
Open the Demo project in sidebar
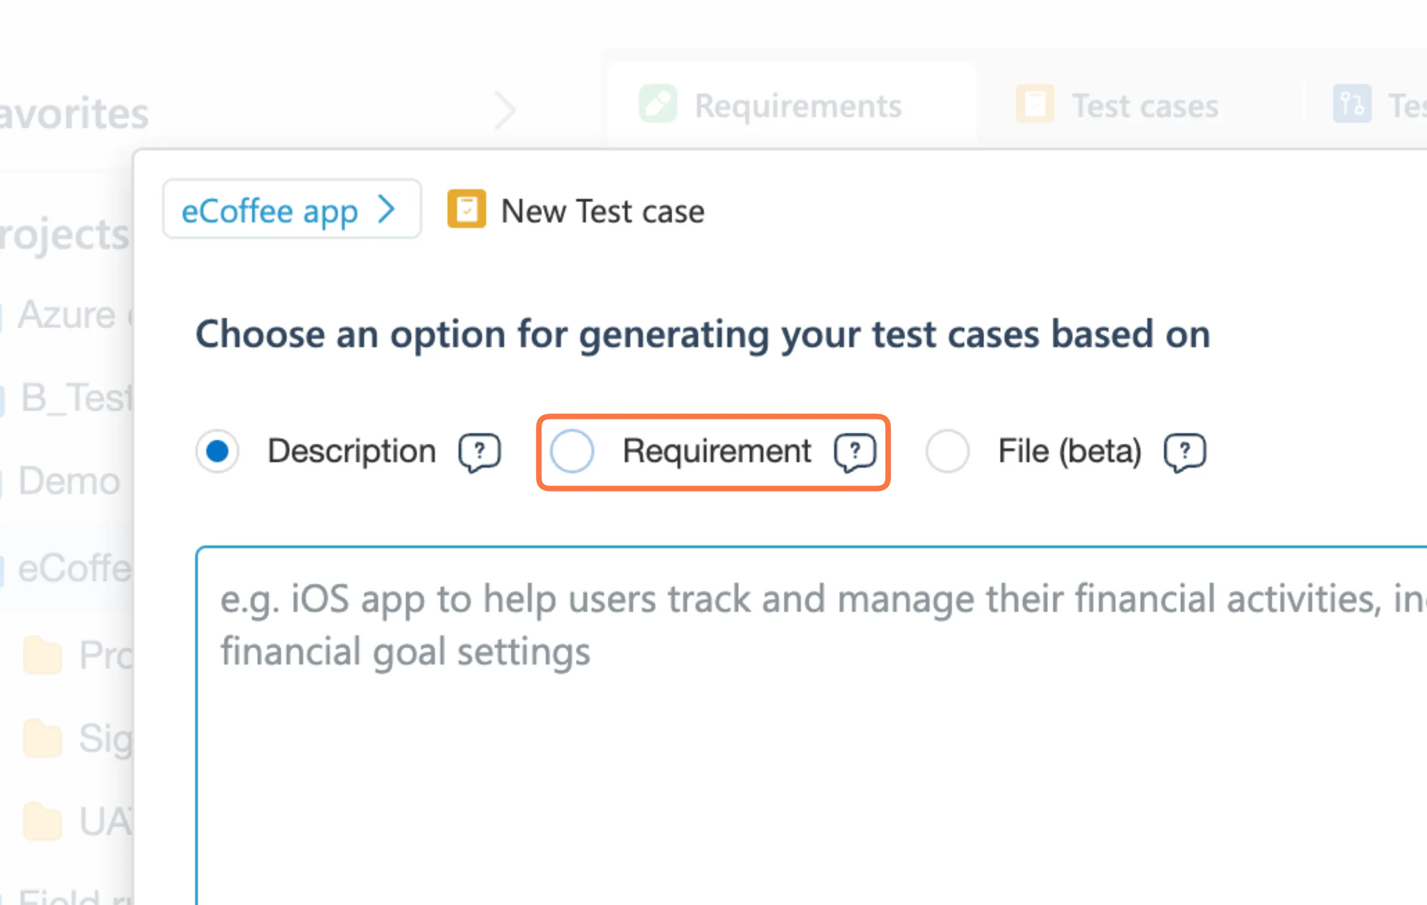click(x=69, y=481)
